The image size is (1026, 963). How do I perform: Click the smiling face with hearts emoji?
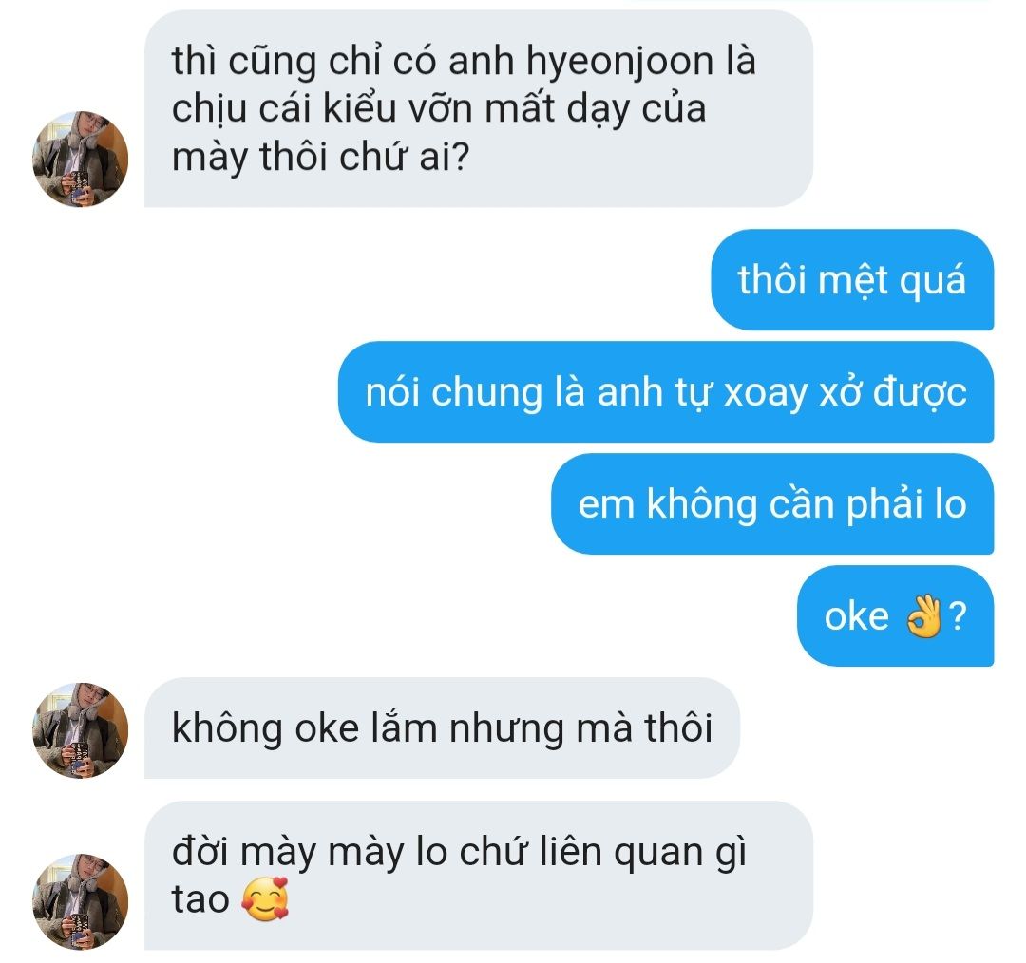point(265,899)
